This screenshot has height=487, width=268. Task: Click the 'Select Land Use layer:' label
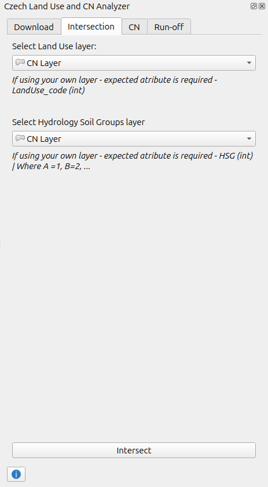(x=54, y=46)
